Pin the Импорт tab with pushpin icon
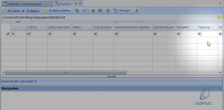The width and height of the screenshot is (224, 110). [76, 4]
